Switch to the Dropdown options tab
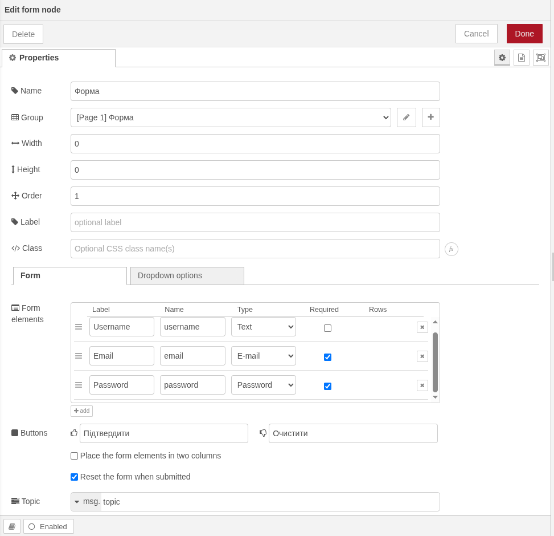The image size is (554, 536). click(x=187, y=276)
